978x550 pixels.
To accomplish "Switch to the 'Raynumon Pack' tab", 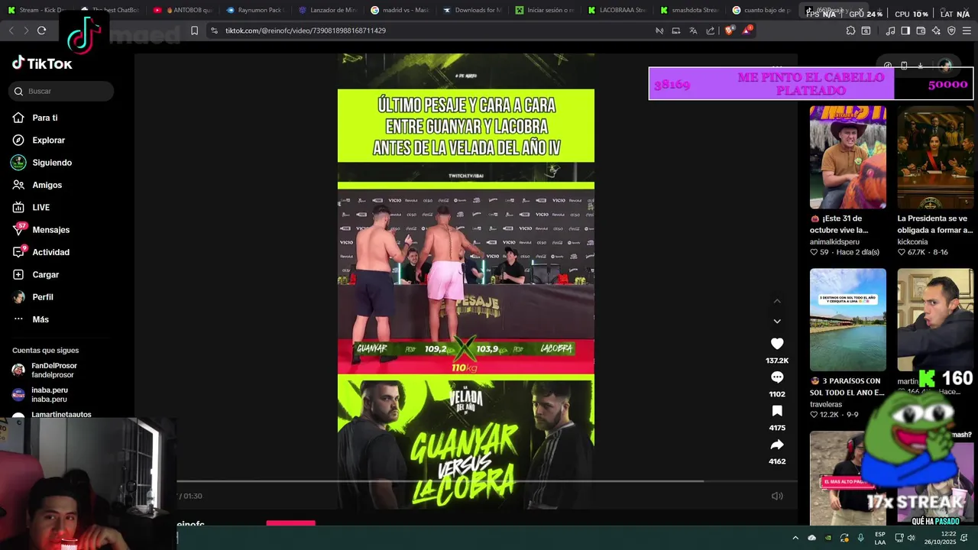I will (255, 10).
